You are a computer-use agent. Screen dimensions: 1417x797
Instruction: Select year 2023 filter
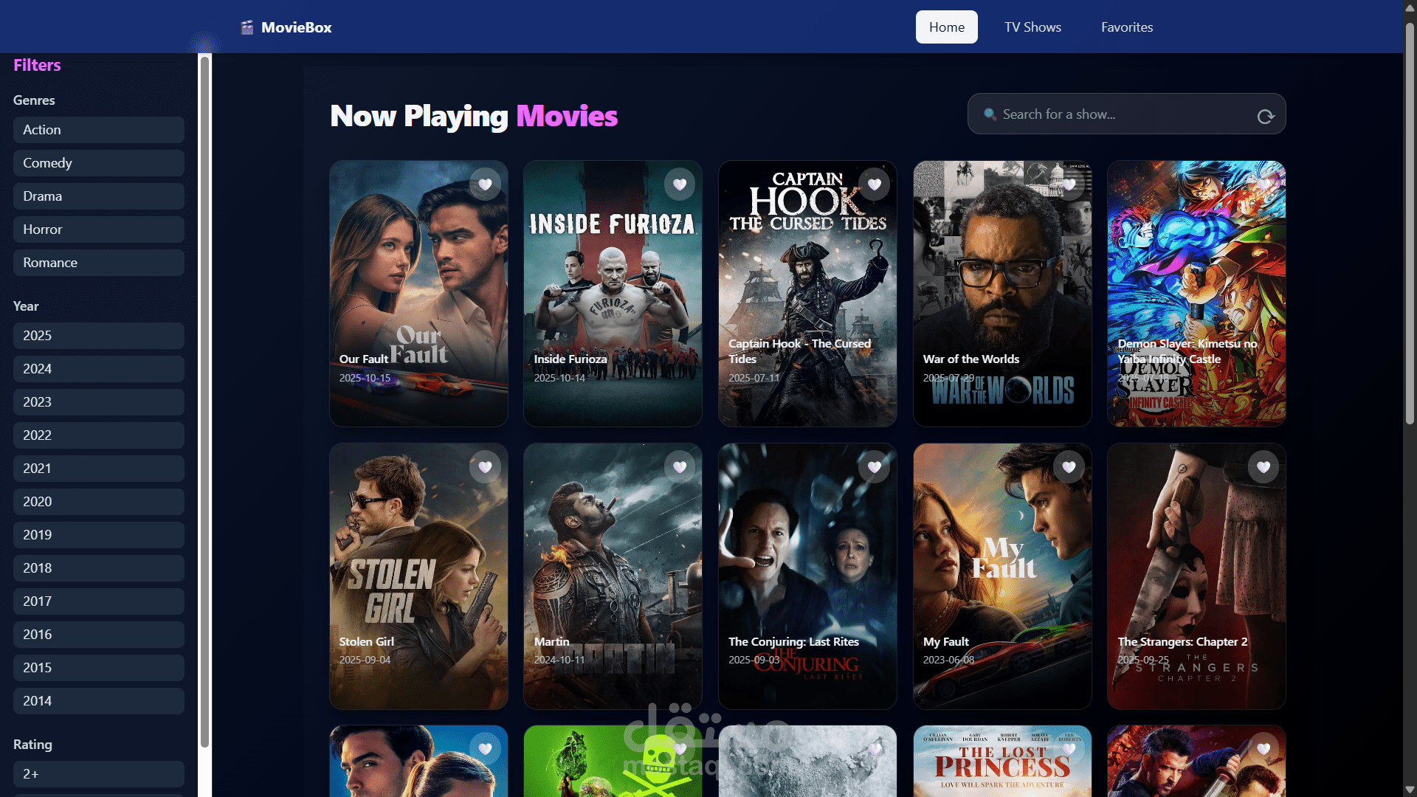[99, 402]
